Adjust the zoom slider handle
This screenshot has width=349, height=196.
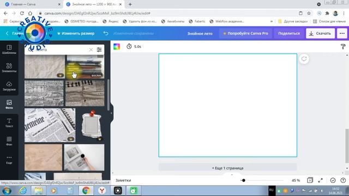click(244, 180)
